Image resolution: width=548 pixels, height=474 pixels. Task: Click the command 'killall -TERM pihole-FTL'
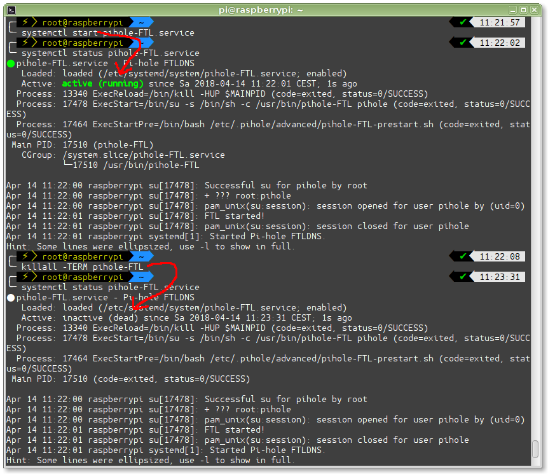coord(83,267)
